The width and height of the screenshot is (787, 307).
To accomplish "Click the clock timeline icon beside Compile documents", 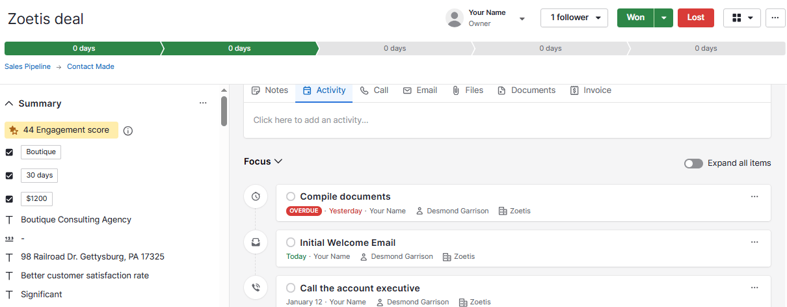I will 256,196.
